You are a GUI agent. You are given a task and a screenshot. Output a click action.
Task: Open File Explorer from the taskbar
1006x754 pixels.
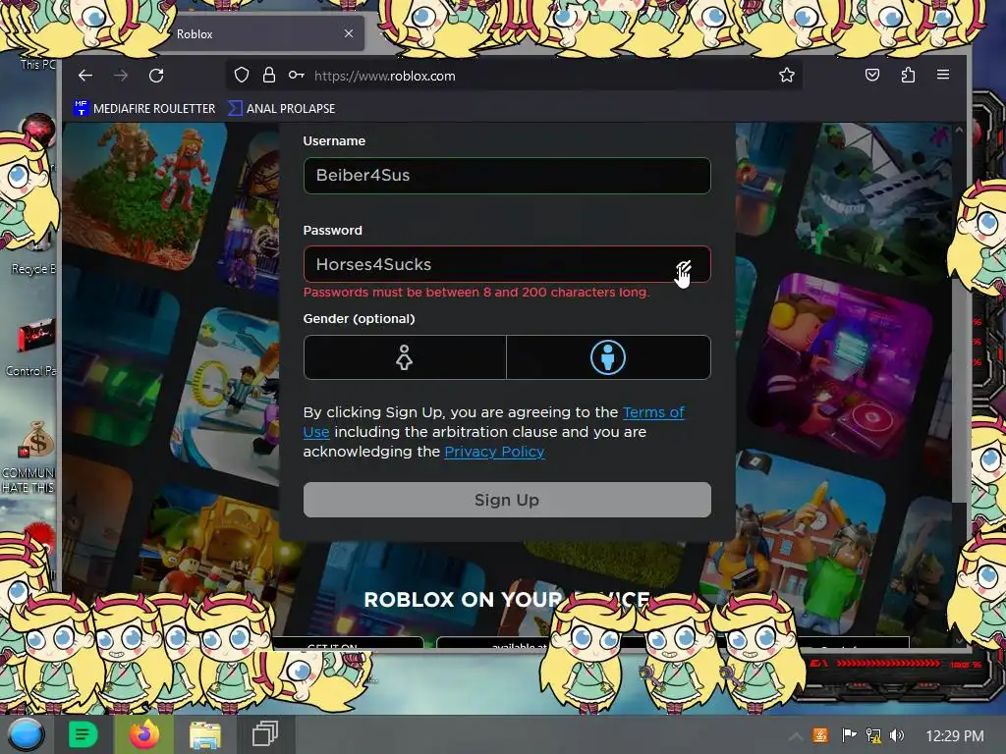(x=204, y=734)
